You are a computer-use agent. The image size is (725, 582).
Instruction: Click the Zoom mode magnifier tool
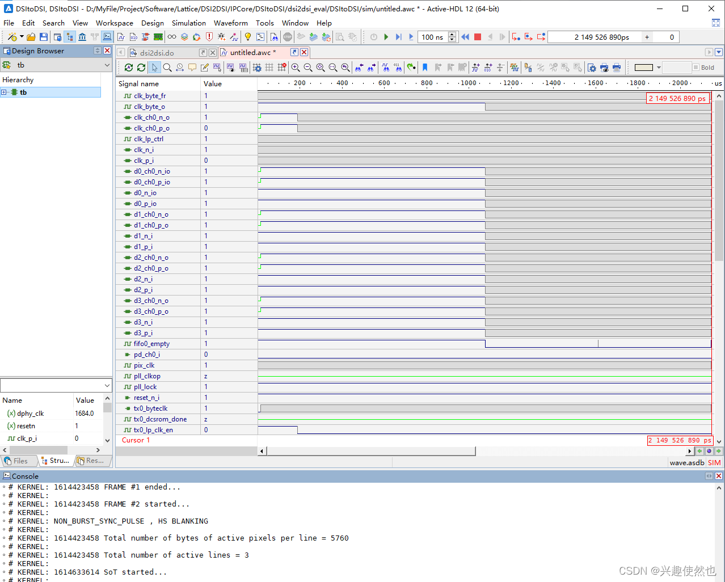click(167, 68)
